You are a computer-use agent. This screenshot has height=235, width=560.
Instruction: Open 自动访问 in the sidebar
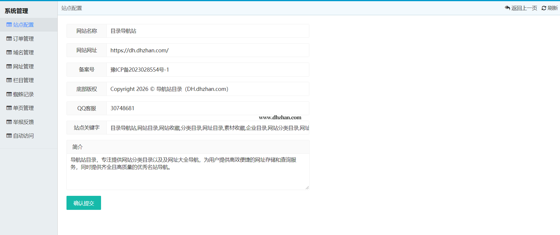(x=23, y=136)
